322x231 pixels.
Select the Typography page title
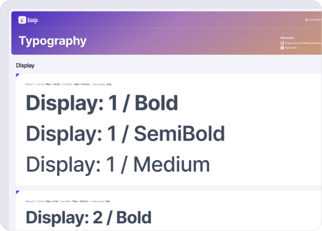[x=53, y=41]
